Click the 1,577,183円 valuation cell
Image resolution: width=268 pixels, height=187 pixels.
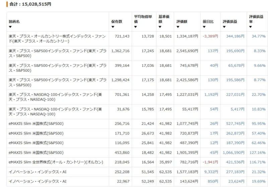tap(187, 172)
